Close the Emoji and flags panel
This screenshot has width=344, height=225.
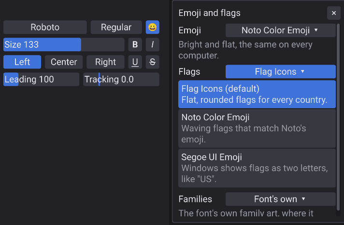click(334, 13)
